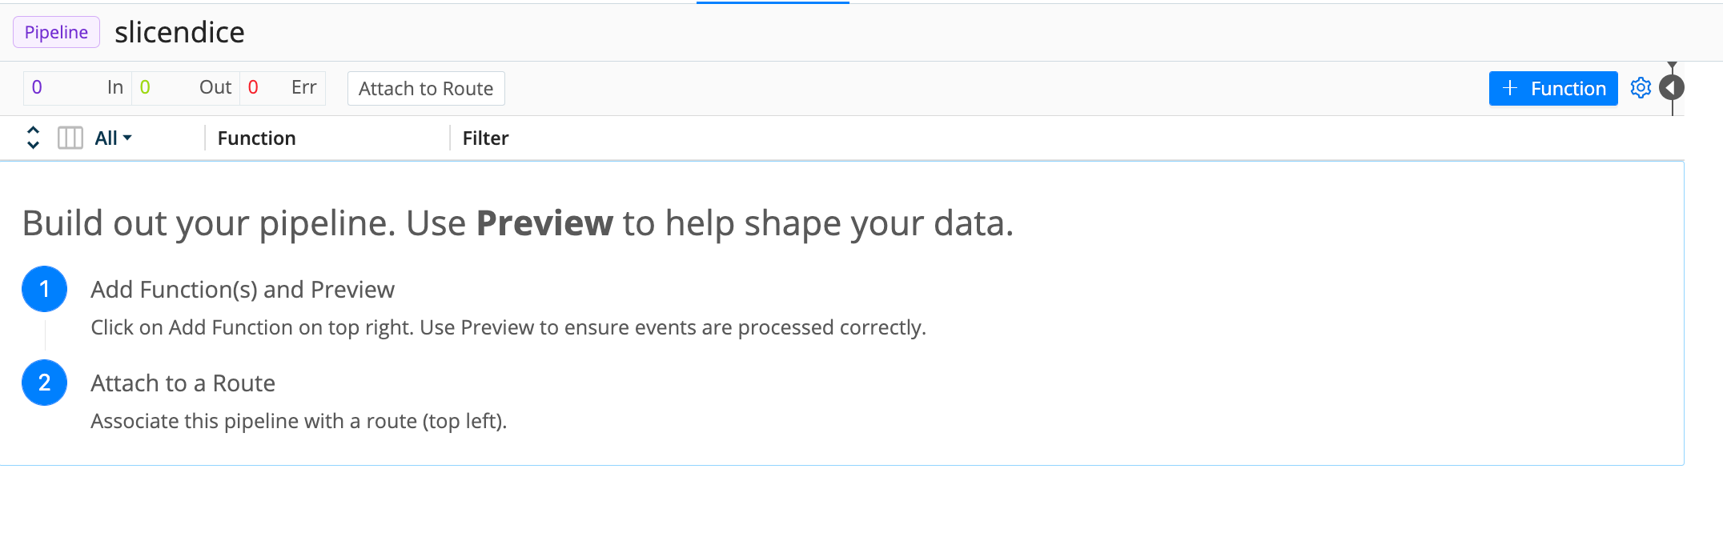The height and width of the screenshot is (533, 1723).
Task: Click the slicendice pipeline title
Action: tap(179, 32)
